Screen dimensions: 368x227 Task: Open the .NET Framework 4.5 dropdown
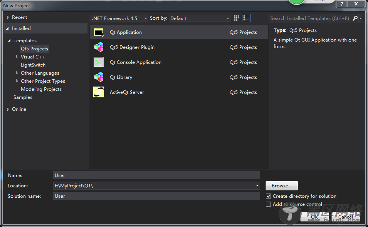coord(119,18)
